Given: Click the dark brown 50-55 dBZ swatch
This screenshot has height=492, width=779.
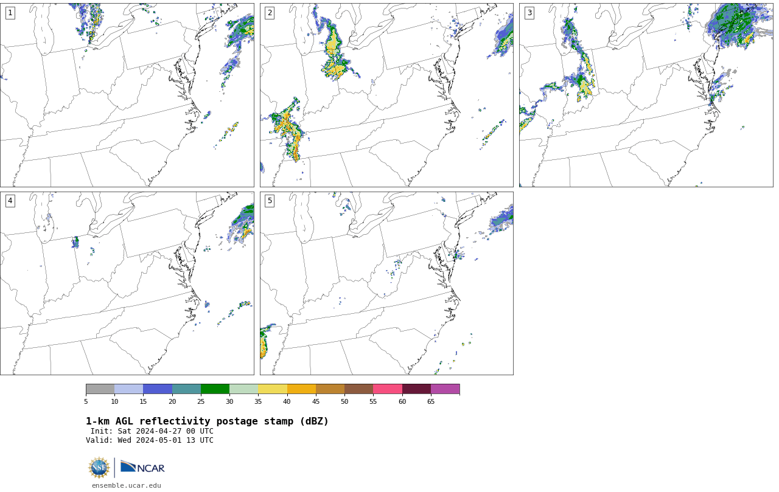Looking at the screenshot, I should [359, 389].
